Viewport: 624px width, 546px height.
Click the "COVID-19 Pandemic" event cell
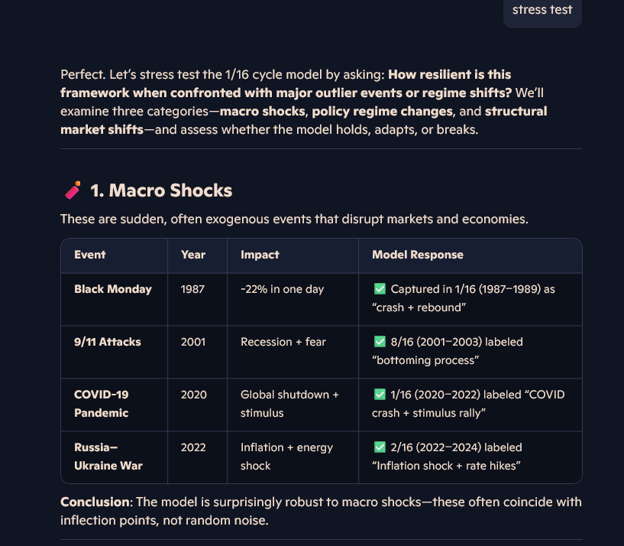pos(102,404)
